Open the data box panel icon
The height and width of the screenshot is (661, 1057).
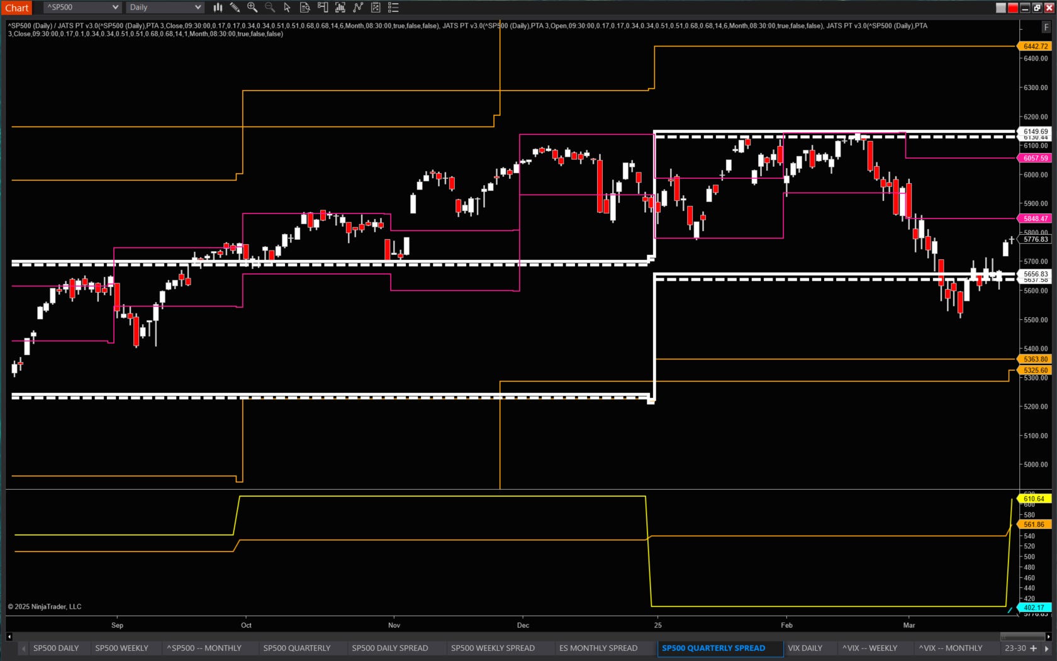pyautogui.click(x=305, y=7)
